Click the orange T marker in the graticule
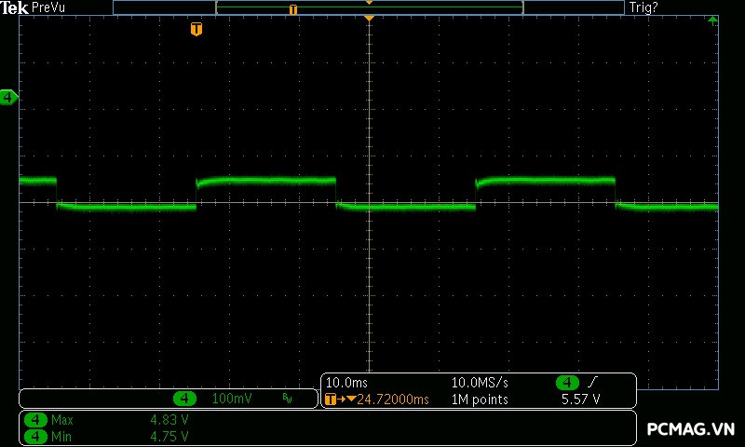The image size is (745, 447). click(x=196, y=29)
